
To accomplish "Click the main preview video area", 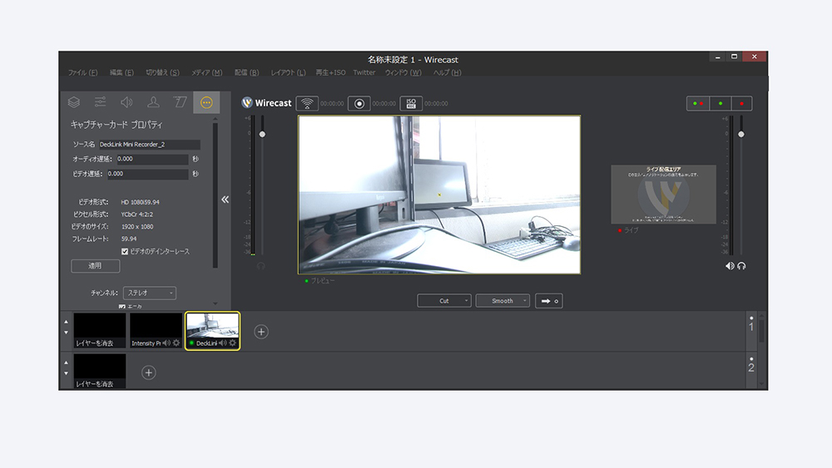I will [x=439, y=195].
